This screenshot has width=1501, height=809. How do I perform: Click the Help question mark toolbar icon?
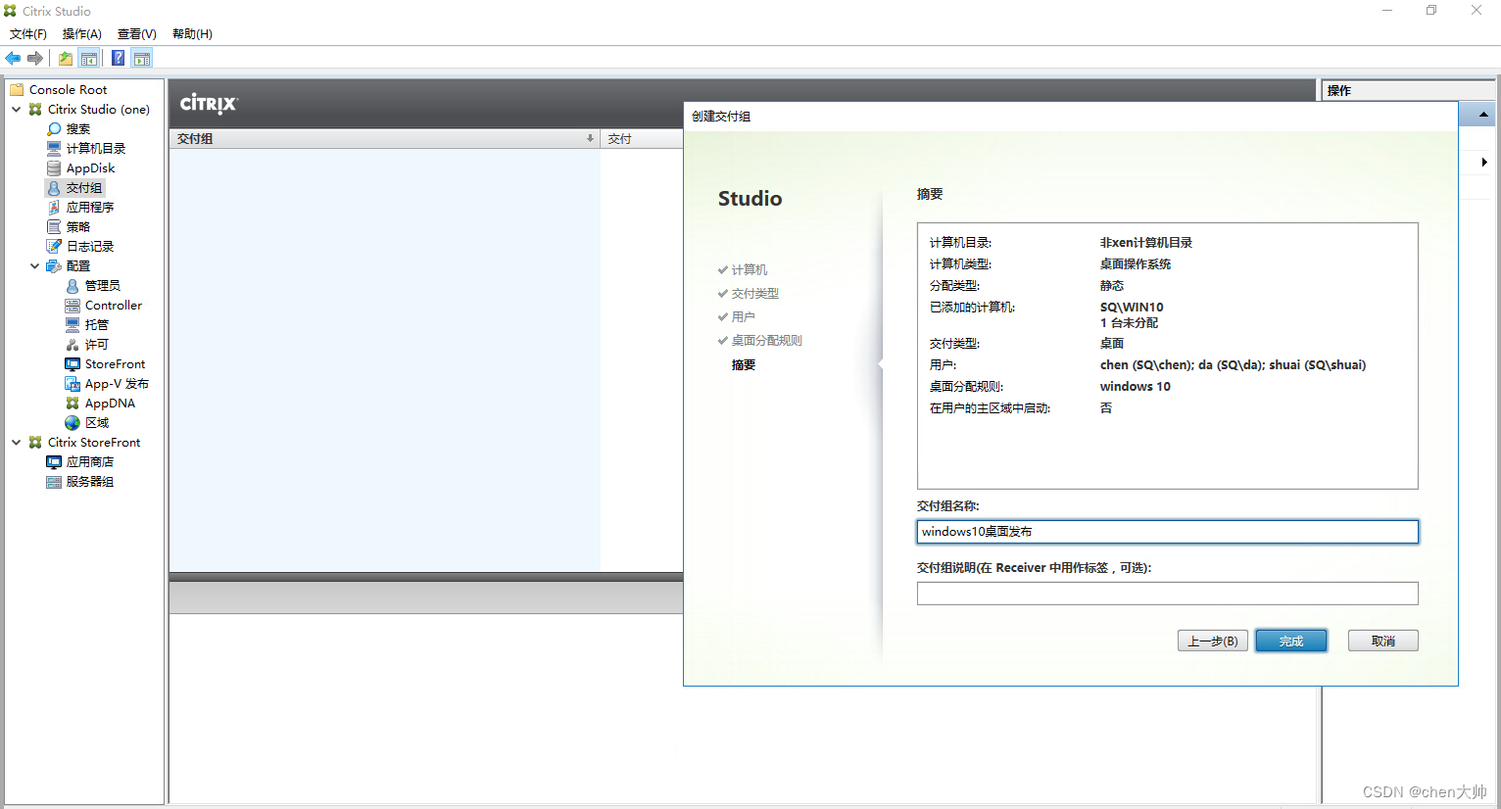pyautogui.click(x=118, y=59)
